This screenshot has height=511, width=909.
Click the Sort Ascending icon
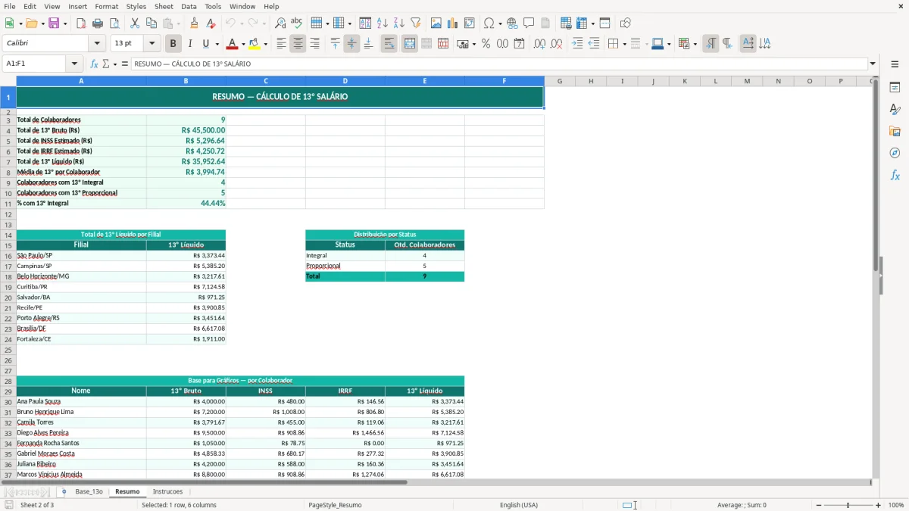382,23
